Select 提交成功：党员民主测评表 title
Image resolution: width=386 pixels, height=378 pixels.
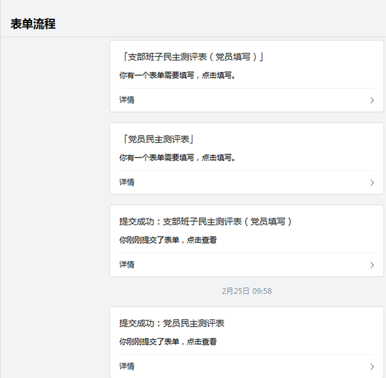[172, 323]
